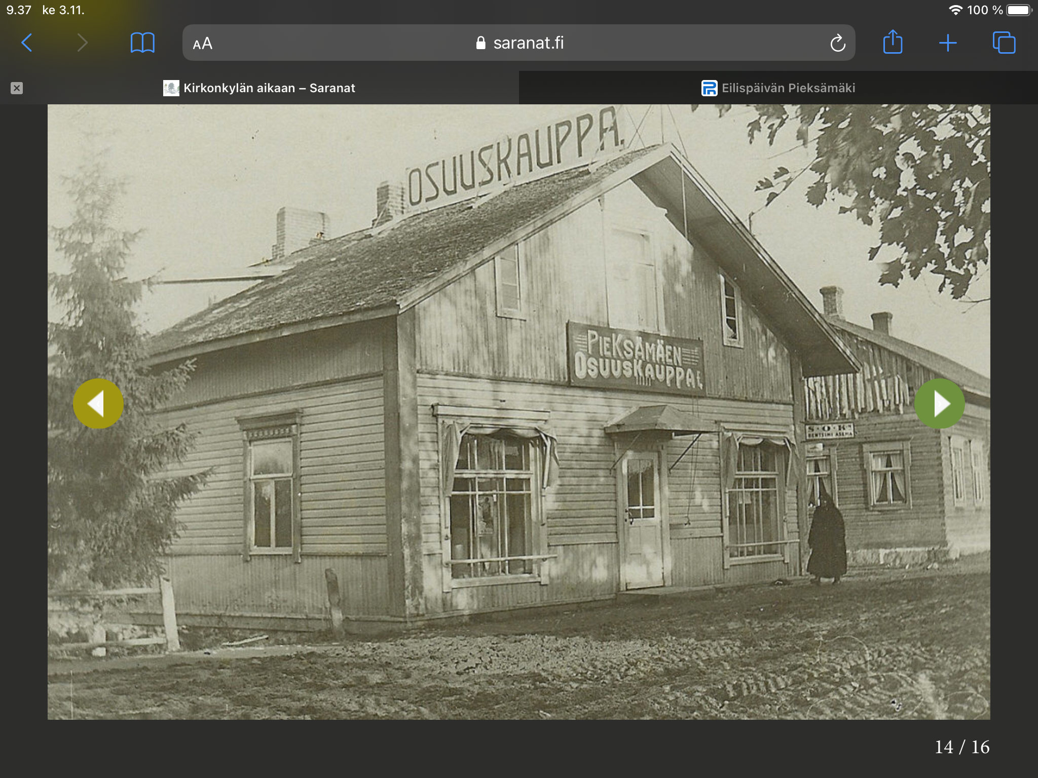The height and width of the screenshot is (778, 1038).
Task: Reload the page with refresh icon
Action: coord(837,43)
